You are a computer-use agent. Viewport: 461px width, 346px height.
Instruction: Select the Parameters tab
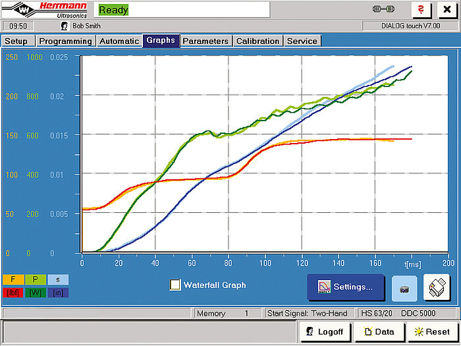(205, 41)
